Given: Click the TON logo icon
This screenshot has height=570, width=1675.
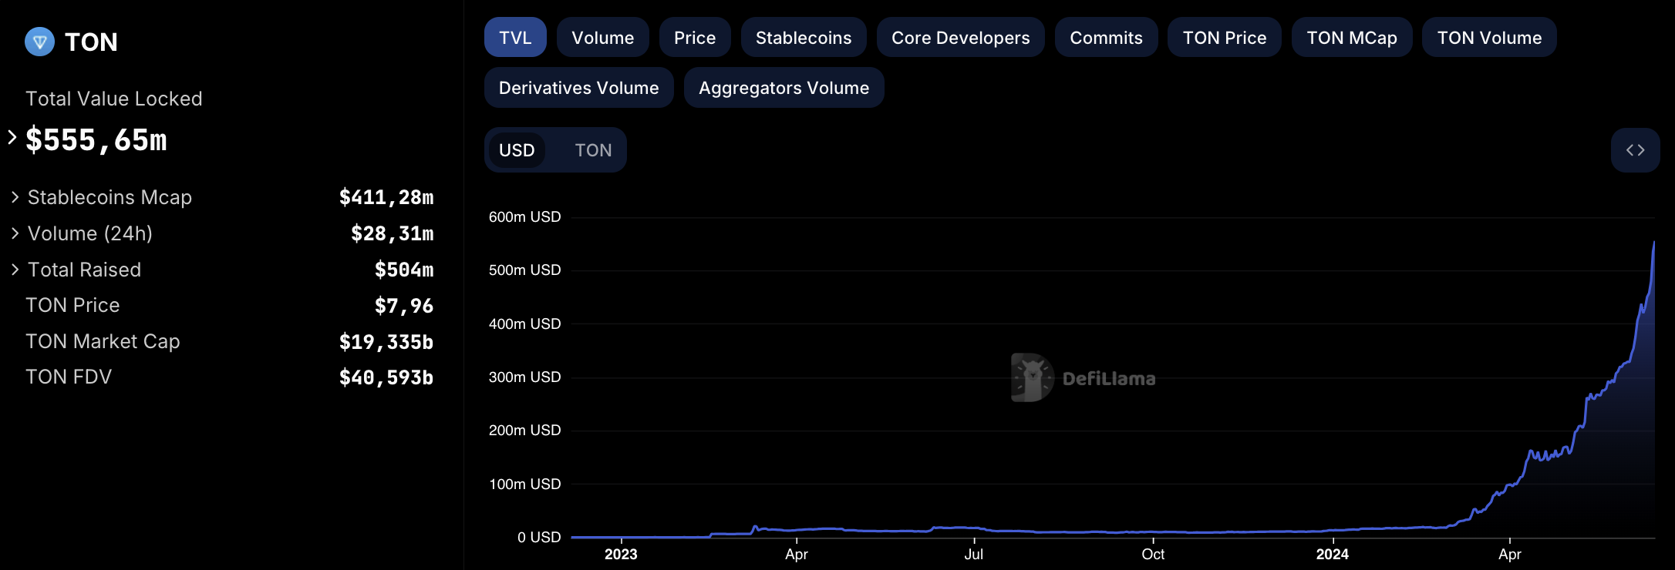Looking at the screenshot, I should click(39, 42).
